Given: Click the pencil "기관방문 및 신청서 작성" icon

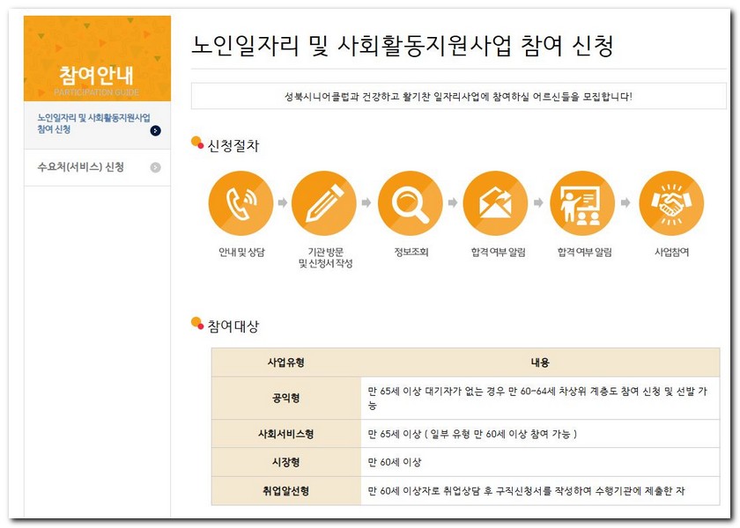Looking at the screenshot, I should pyautogui.click(x=321, y=202).
